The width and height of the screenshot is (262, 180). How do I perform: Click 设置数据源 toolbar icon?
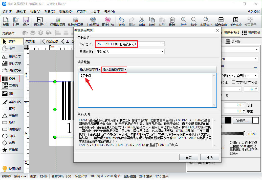(58, 21)
